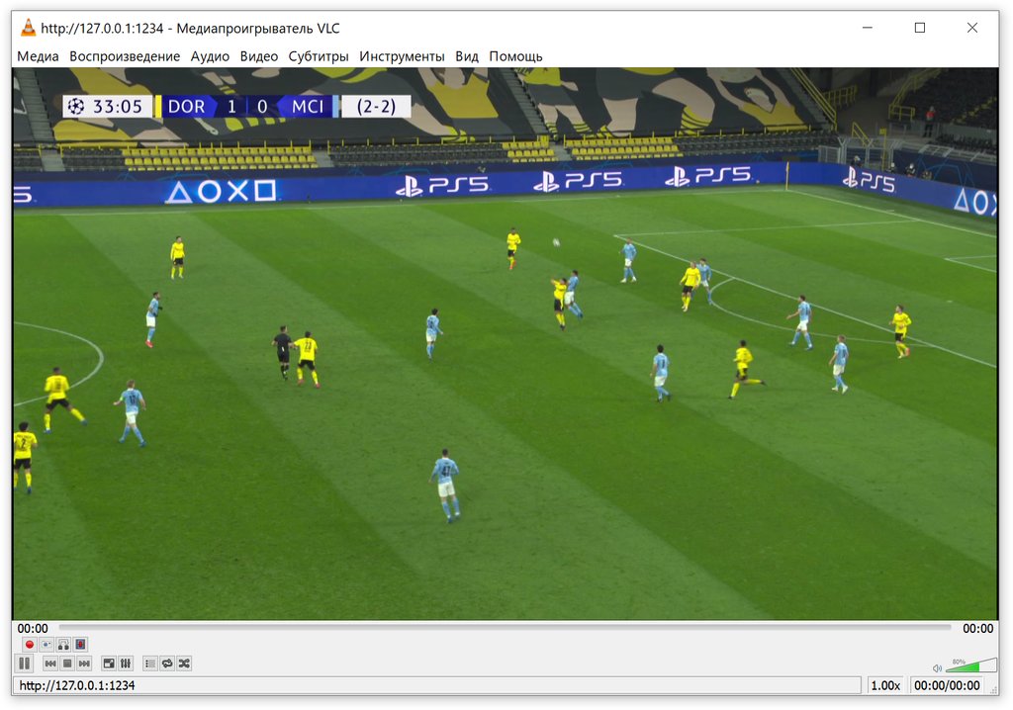Toggle loop repeat mode
The width and height of the screenshot is (1013, 710).
click(x=167, y=664)
